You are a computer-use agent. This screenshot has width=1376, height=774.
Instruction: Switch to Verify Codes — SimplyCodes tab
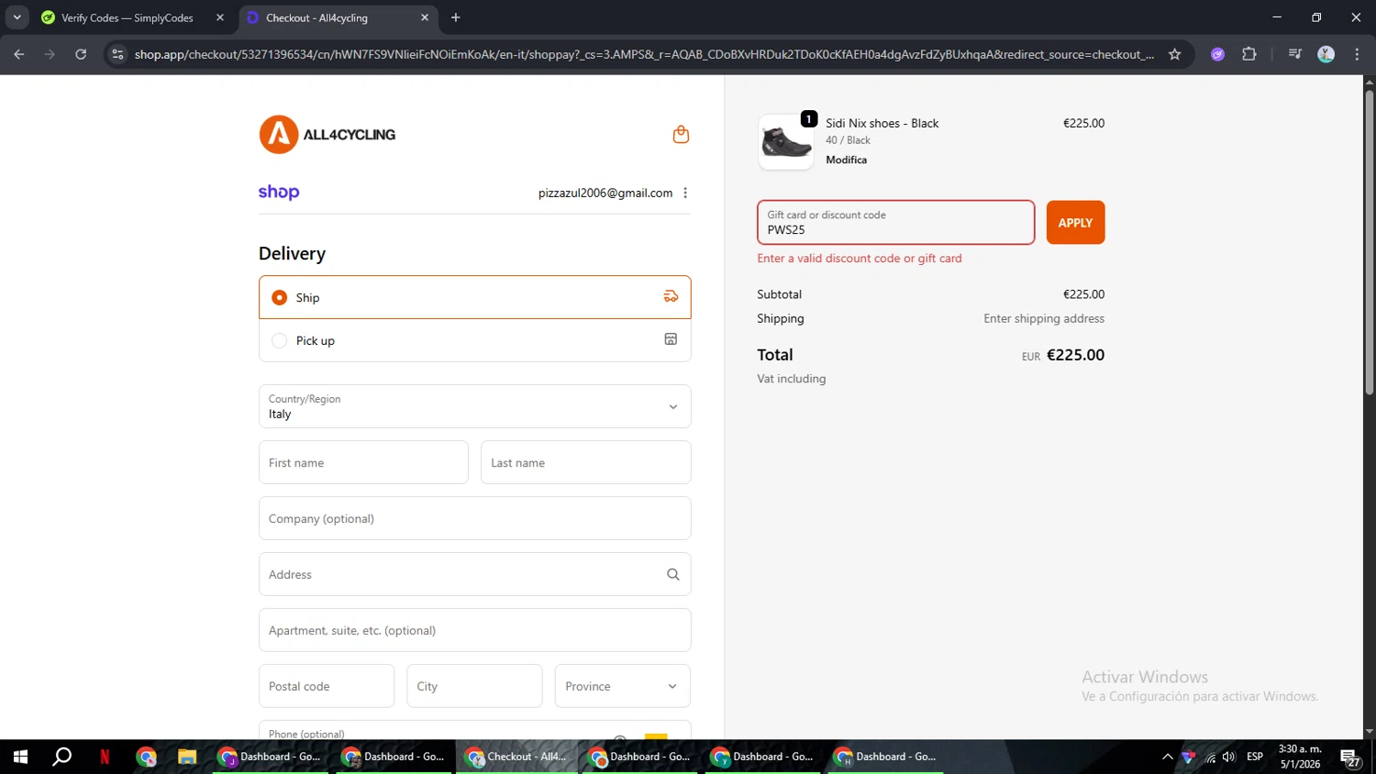click(x=128, y=17)
